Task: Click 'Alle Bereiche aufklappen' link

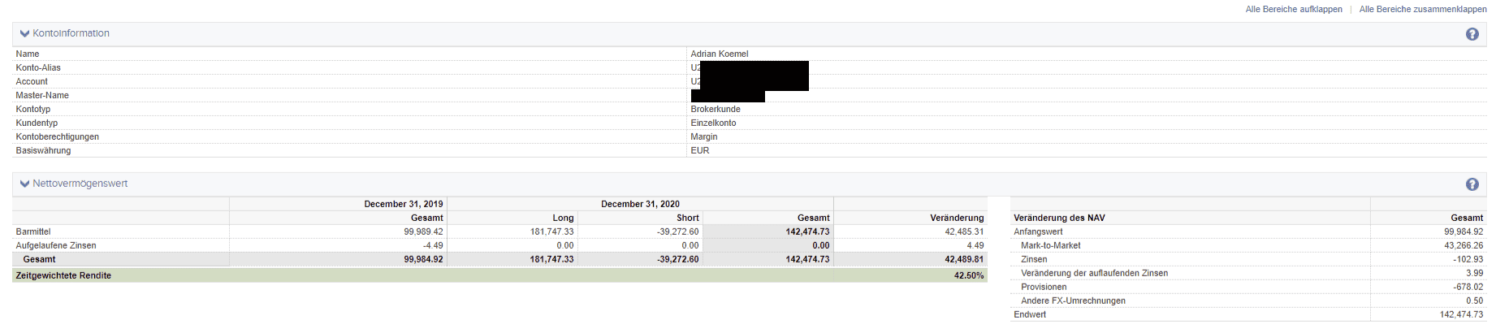Action: coord(1293,10)
